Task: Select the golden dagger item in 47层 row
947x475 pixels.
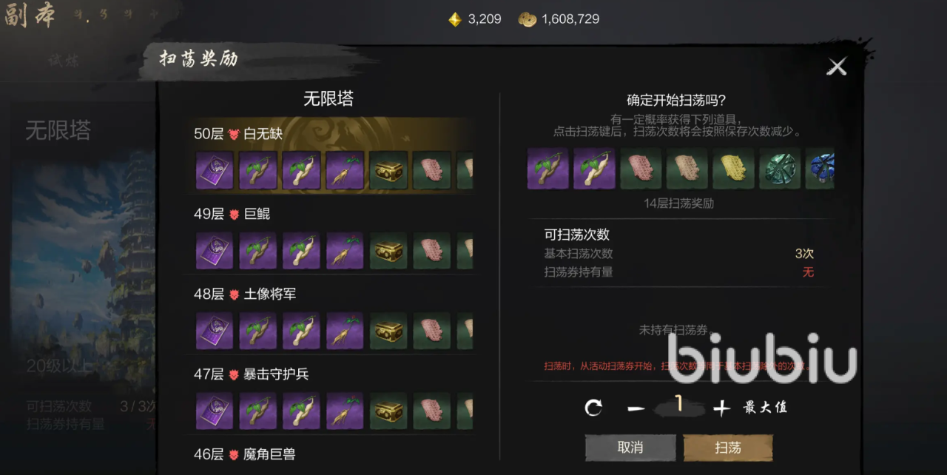Action: [x=345, y=411]
